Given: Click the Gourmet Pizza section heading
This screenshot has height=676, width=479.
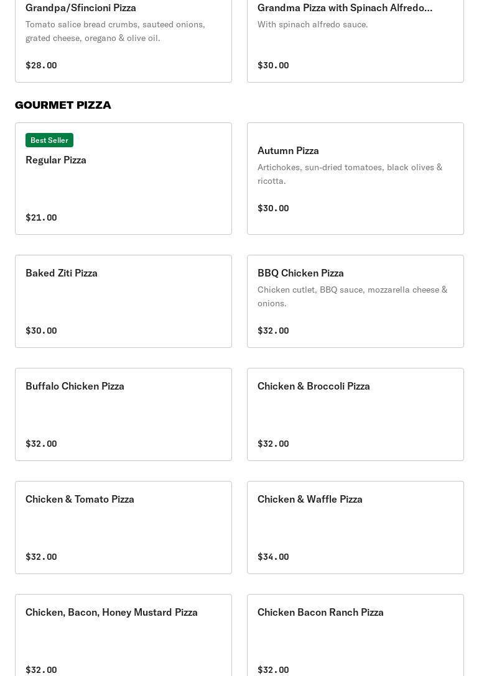Looking at the screenshot, I should (63, 105).
